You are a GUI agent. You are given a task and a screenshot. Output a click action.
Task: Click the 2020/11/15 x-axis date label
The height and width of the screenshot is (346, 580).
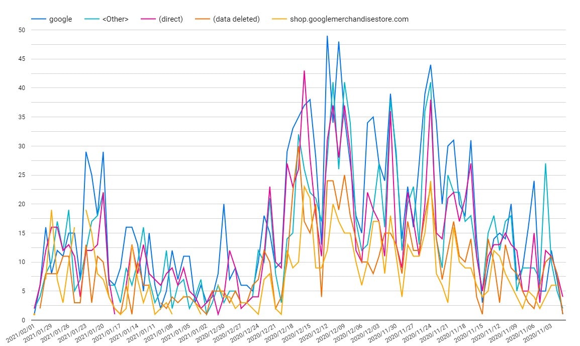[468, 333]
